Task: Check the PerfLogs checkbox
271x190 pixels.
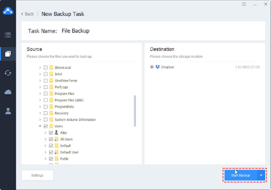Action: [x=46, y=87]
